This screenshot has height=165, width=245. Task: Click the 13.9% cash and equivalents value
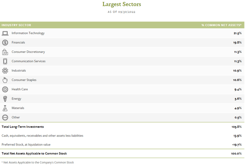(x=237, y=136)
